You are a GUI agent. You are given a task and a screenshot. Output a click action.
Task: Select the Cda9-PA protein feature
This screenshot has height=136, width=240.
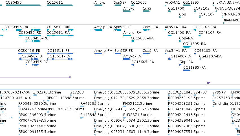point(146,53)
